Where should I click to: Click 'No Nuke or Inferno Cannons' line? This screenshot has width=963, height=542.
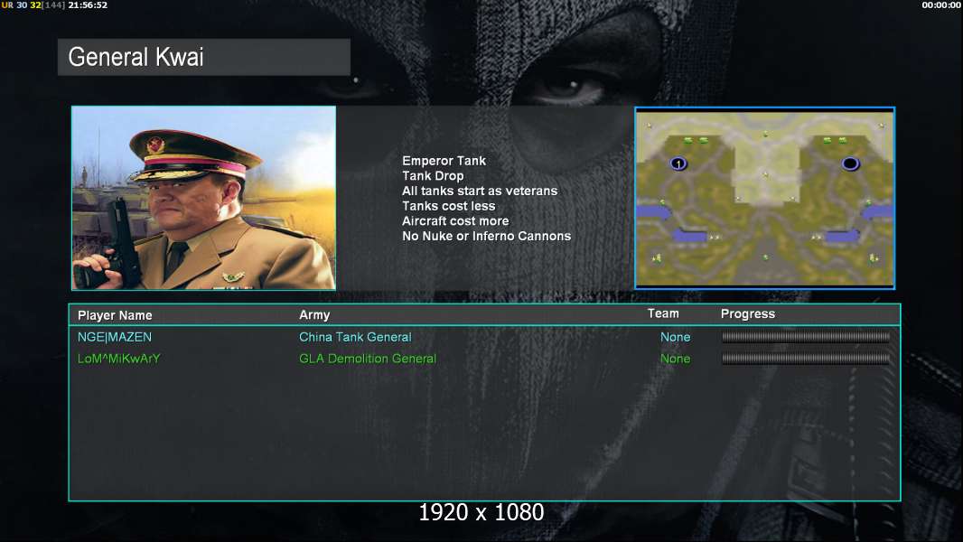[486, 237]
